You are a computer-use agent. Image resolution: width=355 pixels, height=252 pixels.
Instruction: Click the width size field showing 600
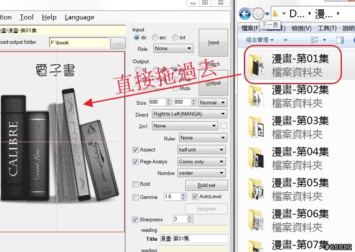157,102
